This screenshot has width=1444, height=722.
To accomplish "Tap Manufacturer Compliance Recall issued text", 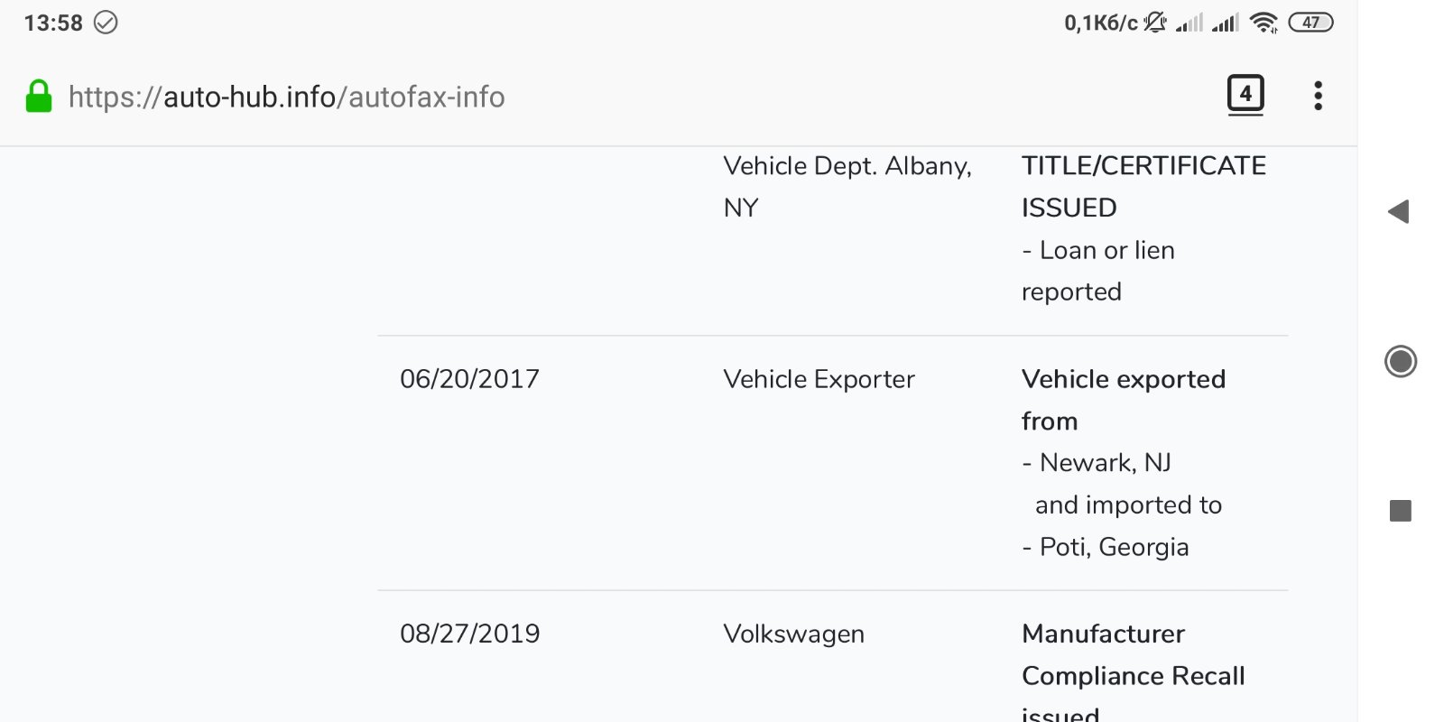I will coord(1134,672).
